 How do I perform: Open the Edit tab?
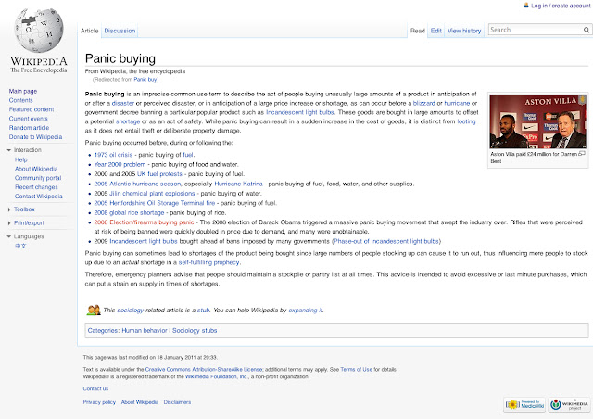coord(436,31)
